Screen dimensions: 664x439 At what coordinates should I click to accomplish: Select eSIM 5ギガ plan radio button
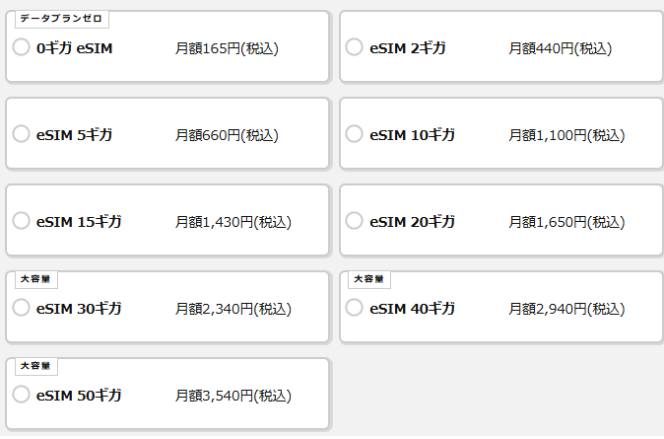tap(22, 134)
